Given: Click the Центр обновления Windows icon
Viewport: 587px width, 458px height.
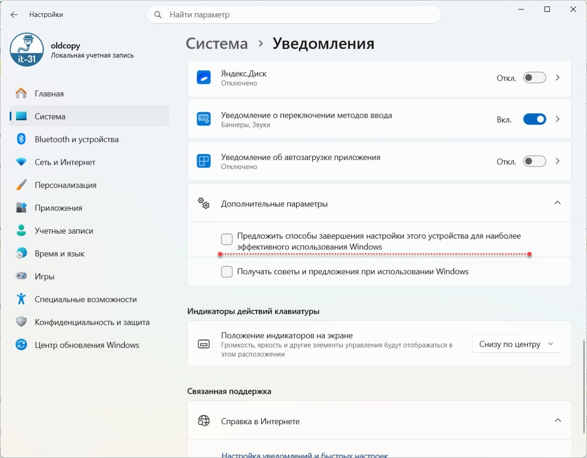Looking at the screenshot, I should click(x=21, y=345).
